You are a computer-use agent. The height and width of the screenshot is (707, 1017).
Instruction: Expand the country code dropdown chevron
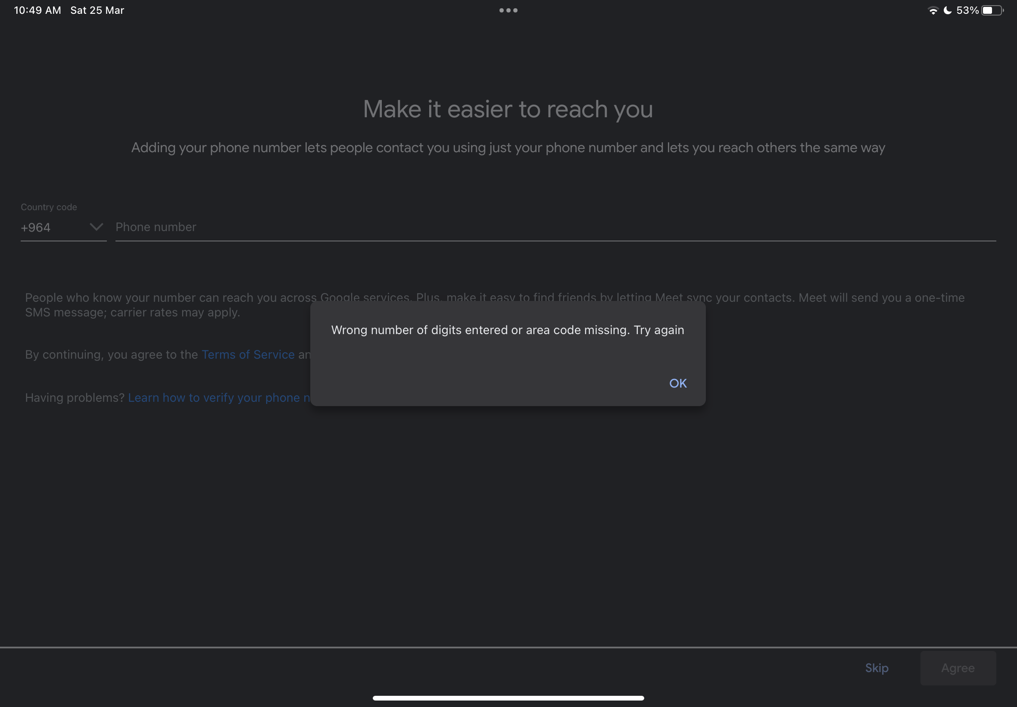[96, 227]
